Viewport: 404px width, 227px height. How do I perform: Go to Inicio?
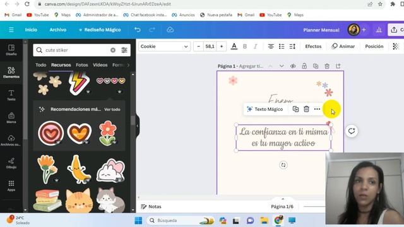[31, 30]
